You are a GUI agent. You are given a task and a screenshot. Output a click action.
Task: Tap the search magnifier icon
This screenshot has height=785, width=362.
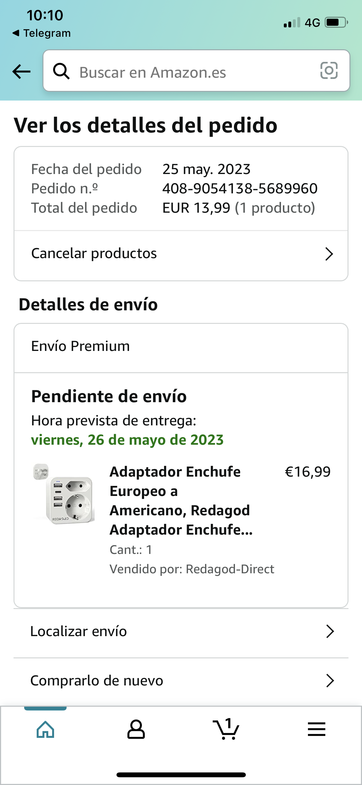[61, 71]
